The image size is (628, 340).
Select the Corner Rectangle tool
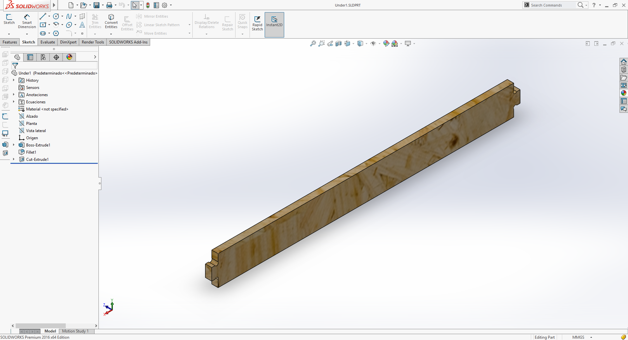[x=43, y=25]
